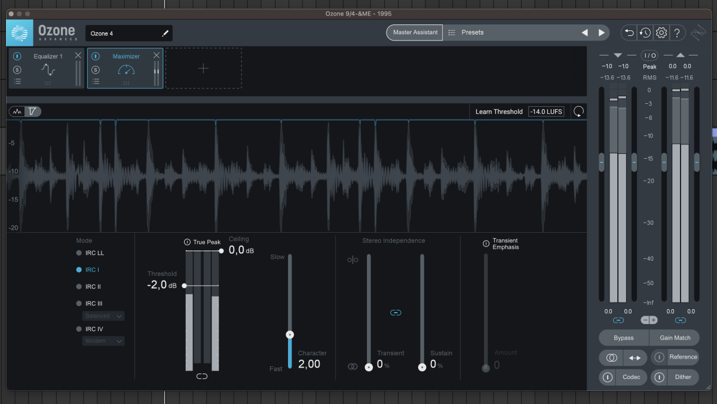Viewport: 717px width, 404px height.
Task: Go to next preset arrow
Action: pyautogui.click(x=602, y=33)
